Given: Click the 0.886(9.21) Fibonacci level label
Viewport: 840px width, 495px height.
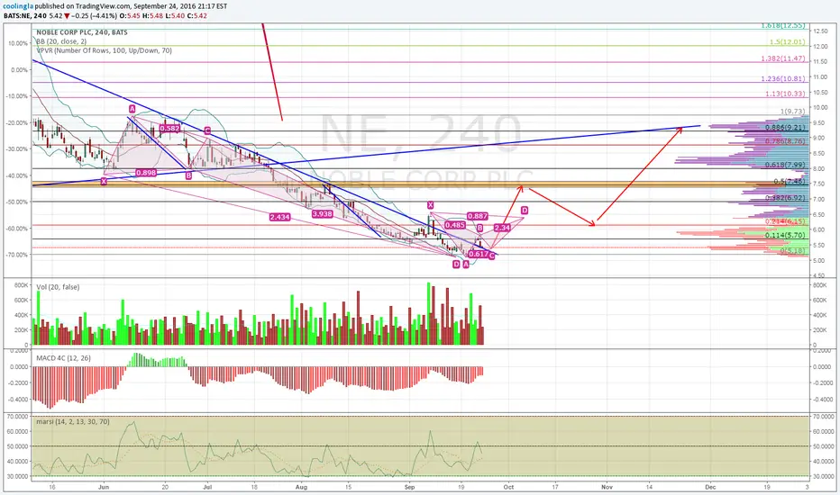Looking at the screenshot, I should point(785,128).
